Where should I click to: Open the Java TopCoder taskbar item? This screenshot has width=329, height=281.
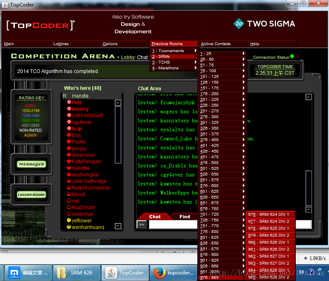pos(125,273)
